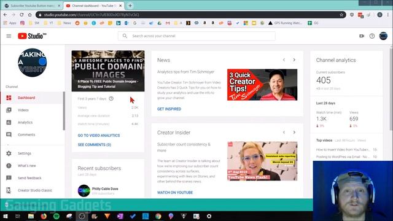Open the YouTube News Flash thumbnail
Viewport: 393px width, 221px height.
262,161
